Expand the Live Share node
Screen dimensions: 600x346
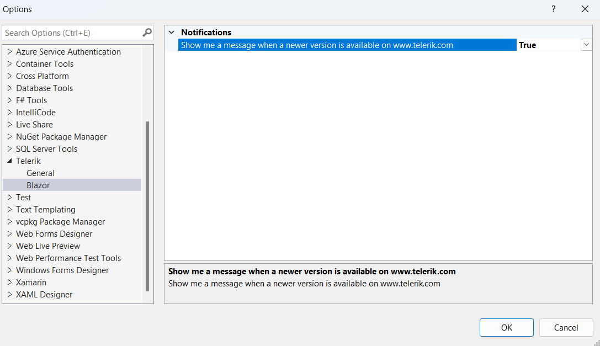(9, 124)
